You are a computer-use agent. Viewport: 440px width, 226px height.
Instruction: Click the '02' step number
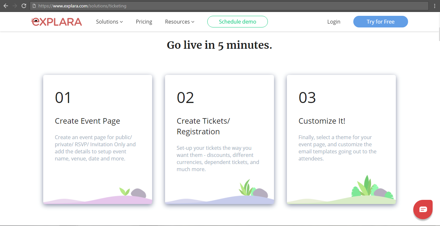(x=185, y=98)
